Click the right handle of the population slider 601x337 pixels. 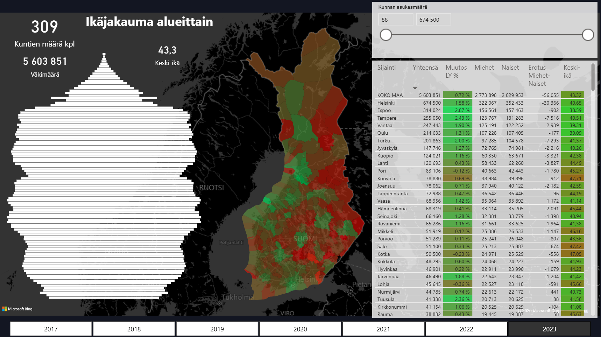pyautogui.click(x=588, y=35)
